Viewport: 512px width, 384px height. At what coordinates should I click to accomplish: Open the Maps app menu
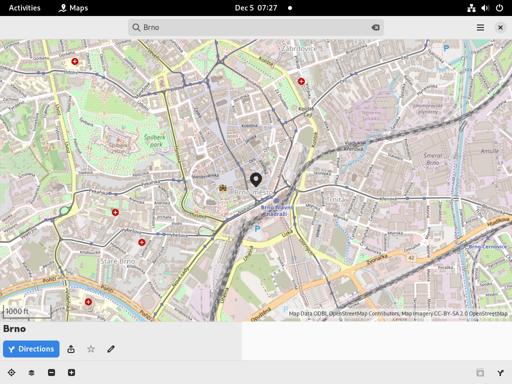coord(73,8)
